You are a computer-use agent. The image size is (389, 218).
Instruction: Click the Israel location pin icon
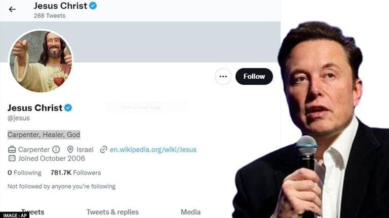70,149
